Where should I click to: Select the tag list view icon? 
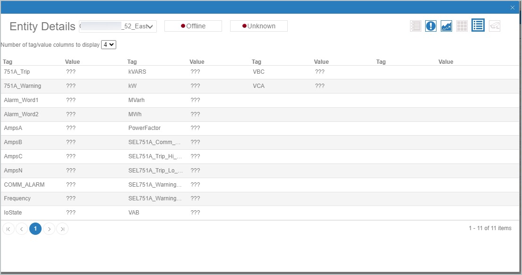coord(478,26)
